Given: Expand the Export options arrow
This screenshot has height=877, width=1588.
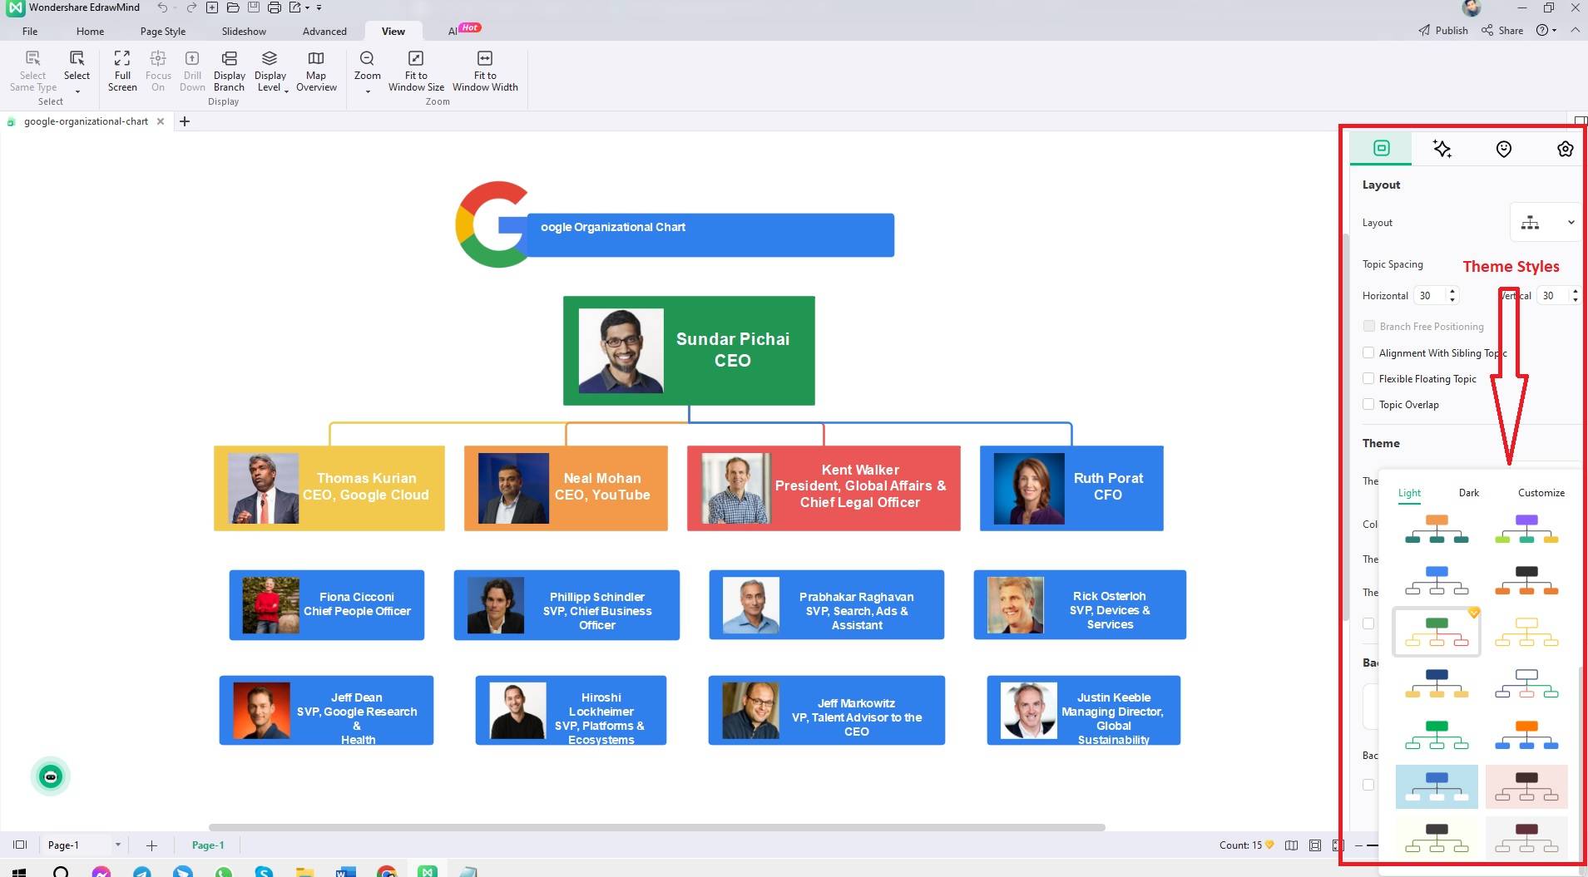Looking at the screenshot, I should [x=307, y=7].
